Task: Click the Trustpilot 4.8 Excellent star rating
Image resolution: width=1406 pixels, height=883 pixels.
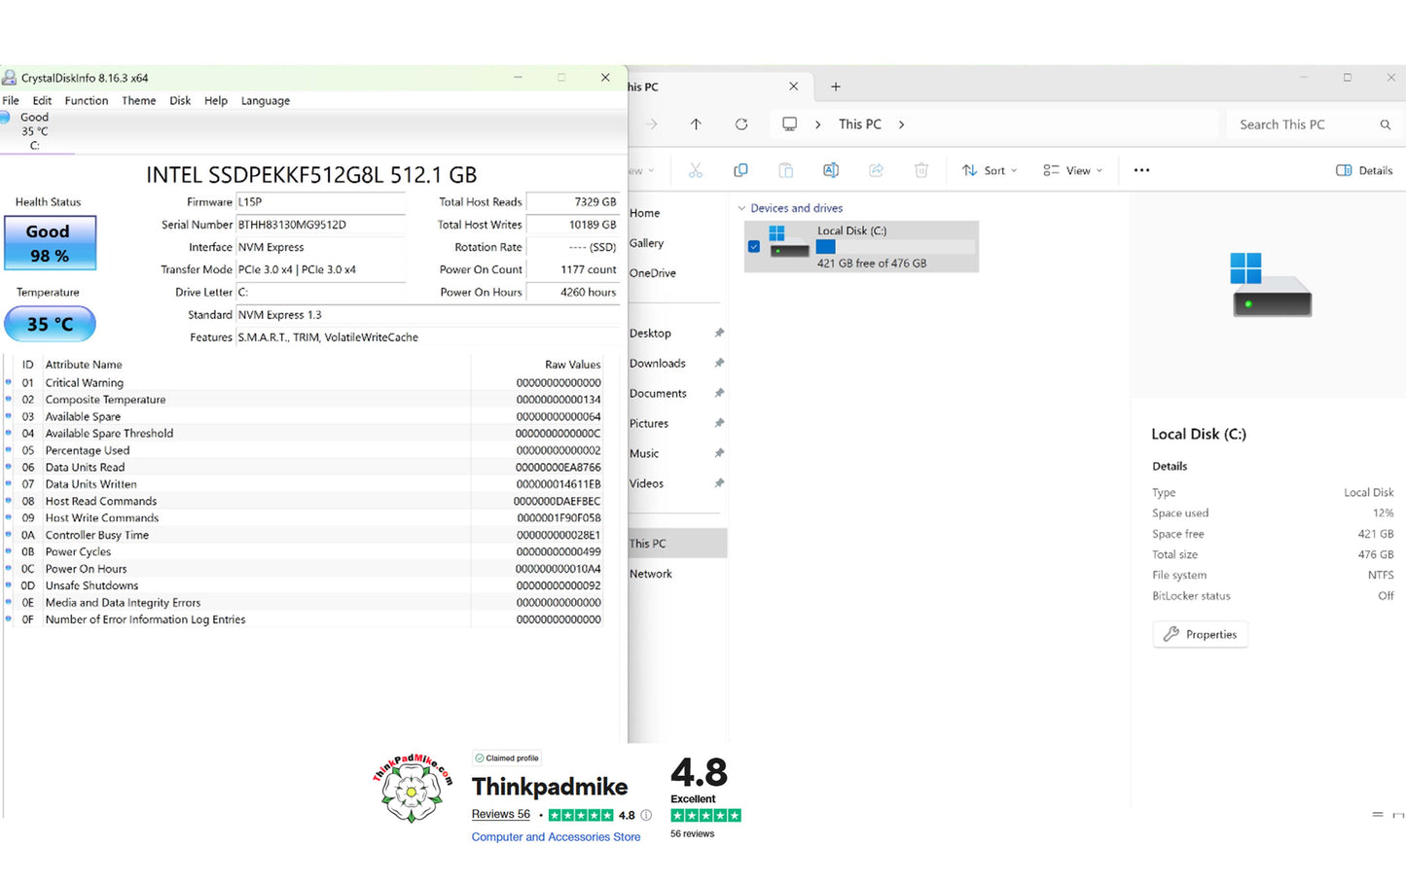Action: click(705, 816)
